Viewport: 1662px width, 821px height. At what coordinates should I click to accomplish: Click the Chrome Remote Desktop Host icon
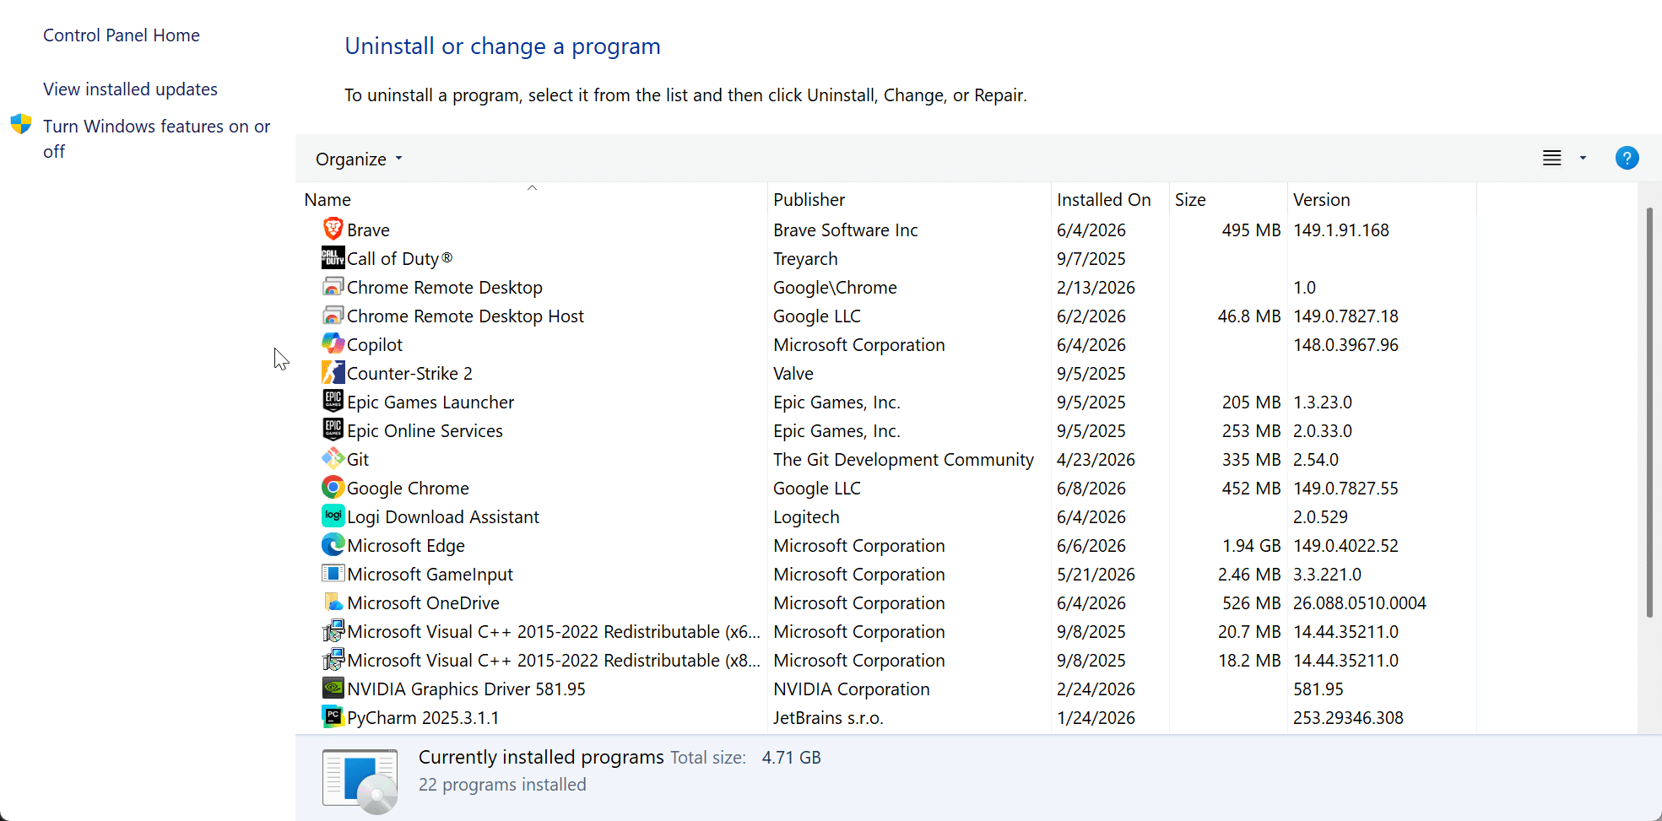[x=333, y=315]
